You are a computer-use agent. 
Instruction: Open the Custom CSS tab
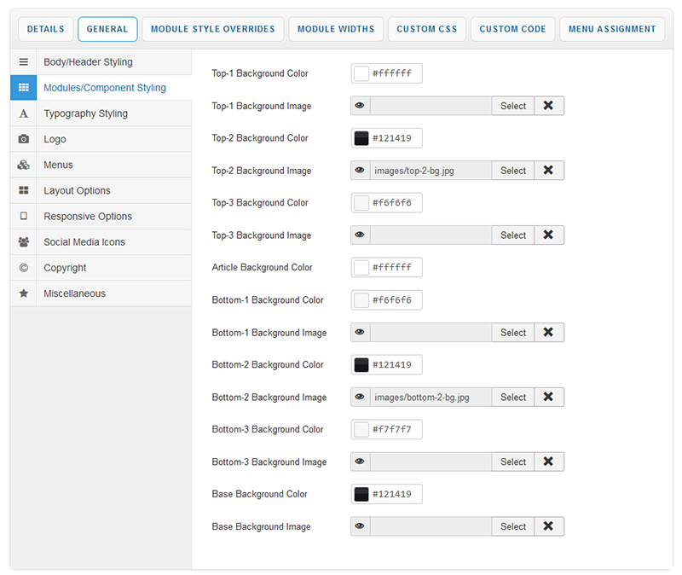[427, 29]
